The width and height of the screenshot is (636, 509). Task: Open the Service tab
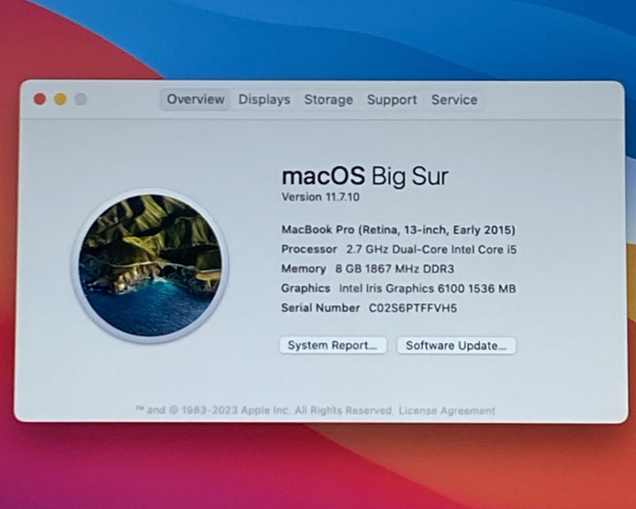(x=455, y=100)
